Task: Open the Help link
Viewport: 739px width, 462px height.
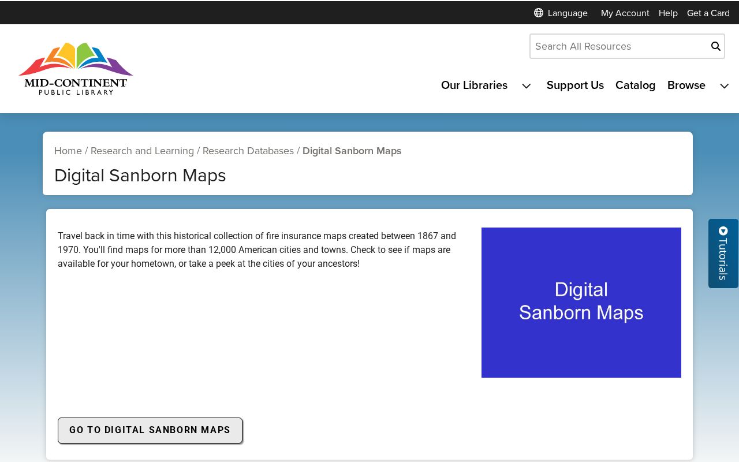Action: point(668,13)
